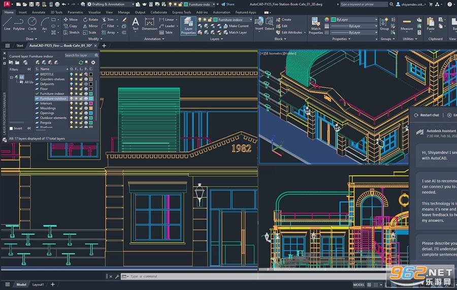Click the Group tool
This screenshot has height=290, width=457.
384,24
